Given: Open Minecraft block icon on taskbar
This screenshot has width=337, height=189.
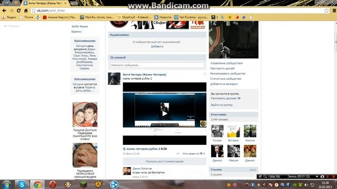Looking at the screenshot, I should pos(83,184).
